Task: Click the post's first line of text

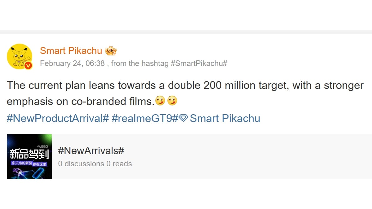Action: (185, 85)
